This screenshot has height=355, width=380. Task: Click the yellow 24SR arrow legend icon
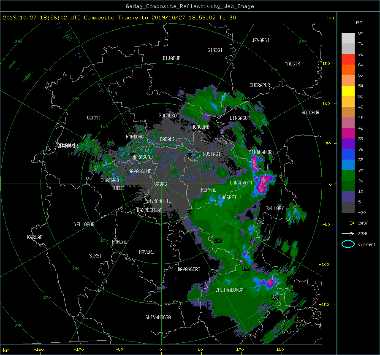(348, 223)
